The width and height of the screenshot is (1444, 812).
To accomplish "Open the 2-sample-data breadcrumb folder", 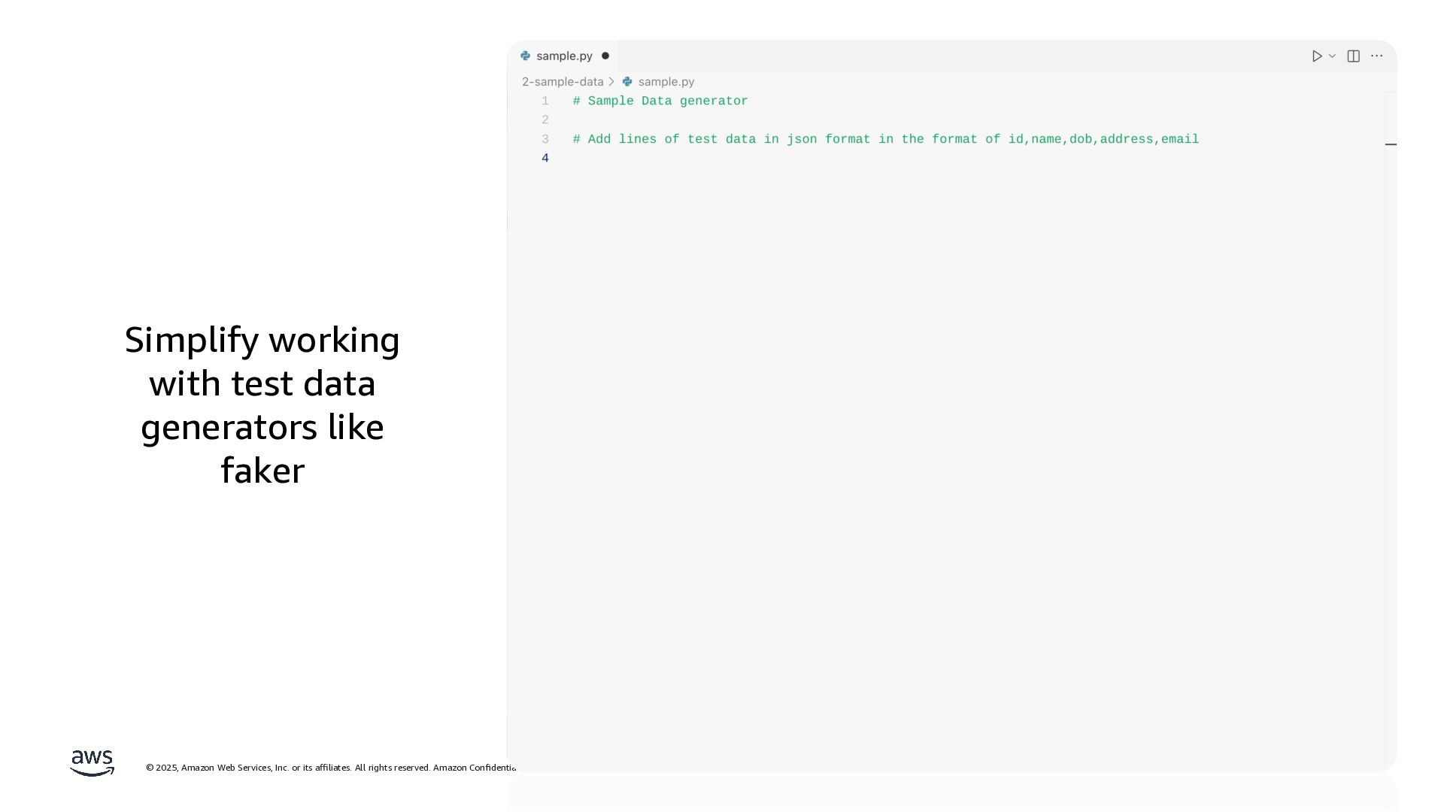I will (x=563, y=82).
